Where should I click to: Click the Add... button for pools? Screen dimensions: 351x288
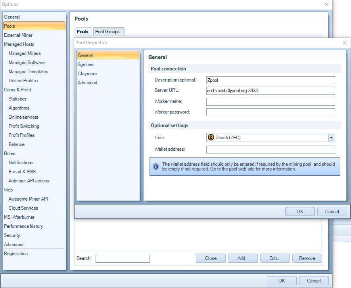click(243, 258)
